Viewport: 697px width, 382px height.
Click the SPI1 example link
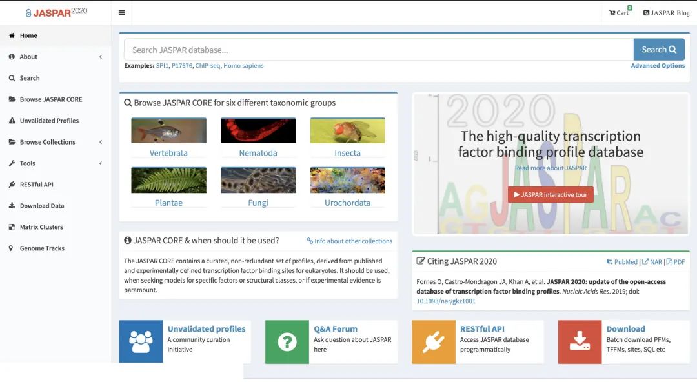coord(162,65)
